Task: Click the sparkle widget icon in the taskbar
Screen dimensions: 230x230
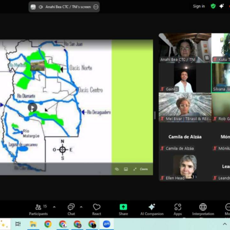Action: 3,224
